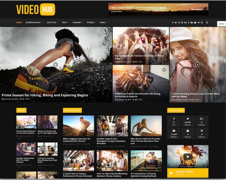Open the YouTube 17,049 followers tile
This screenshot has width=226, height=180.
click(174, 133)
